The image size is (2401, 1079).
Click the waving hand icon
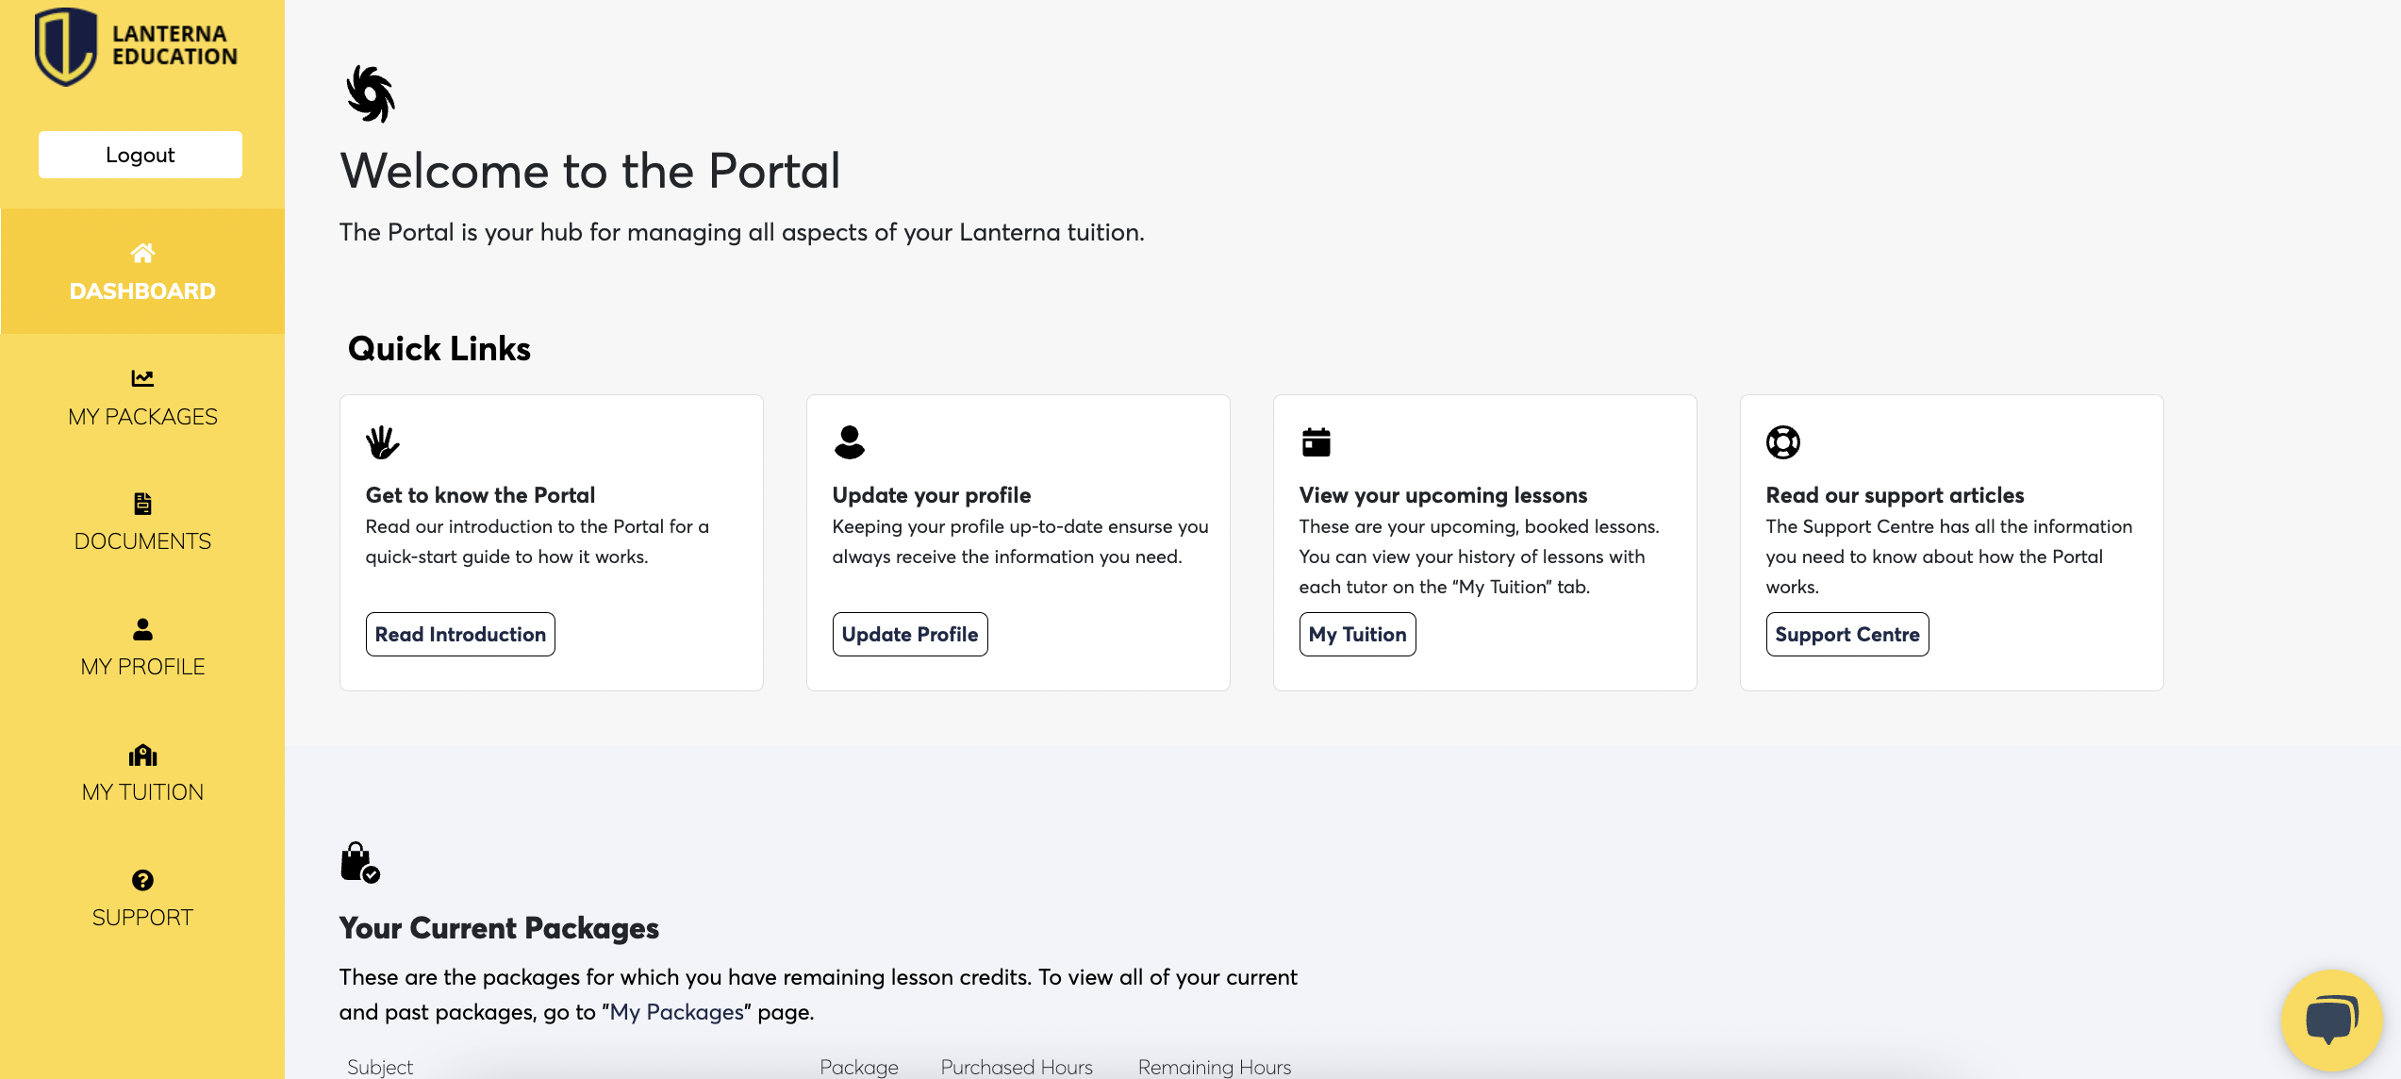click(382, 441)
